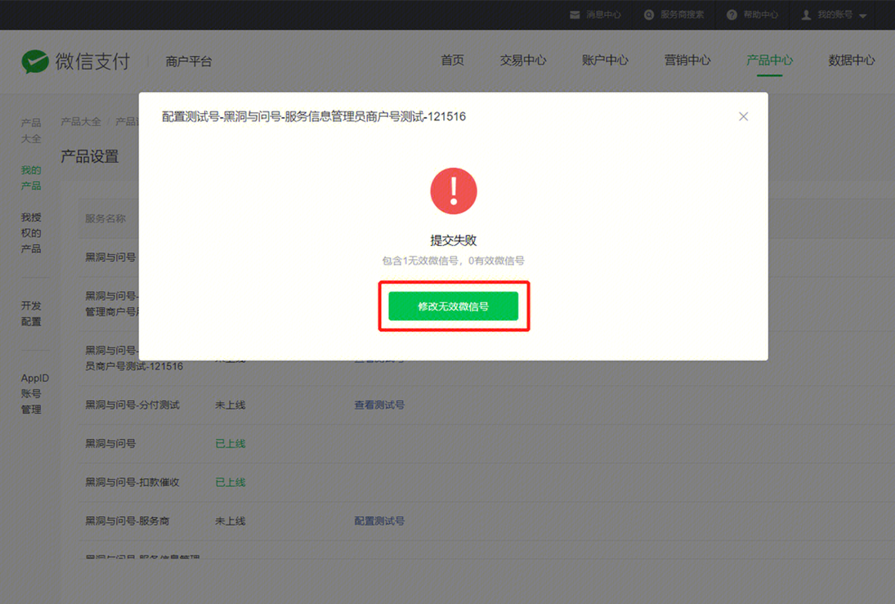Select the 产品中心 tab

pyautogui.click(x=769, y=60)
